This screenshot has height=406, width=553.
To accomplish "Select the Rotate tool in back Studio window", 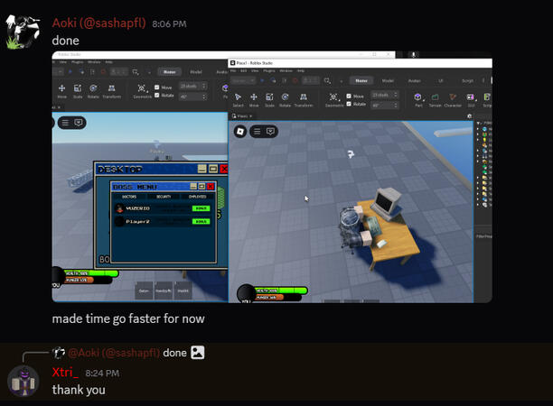I will [93, 91].
